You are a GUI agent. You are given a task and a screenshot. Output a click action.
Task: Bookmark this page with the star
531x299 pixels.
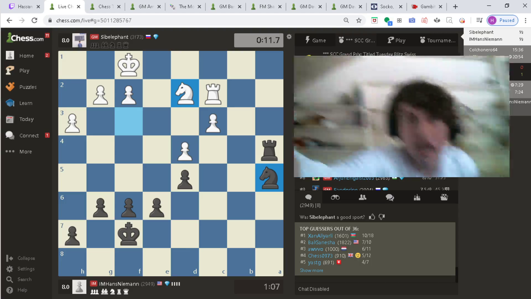point(359,20)
